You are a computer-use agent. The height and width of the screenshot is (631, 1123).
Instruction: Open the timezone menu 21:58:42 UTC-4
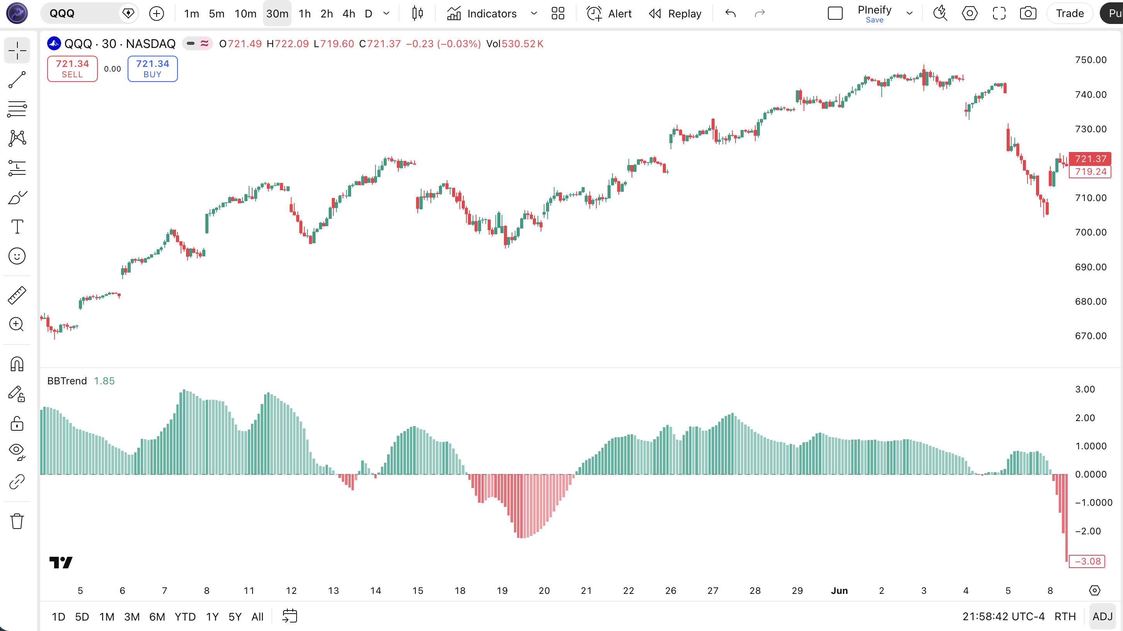point(1004,617)
